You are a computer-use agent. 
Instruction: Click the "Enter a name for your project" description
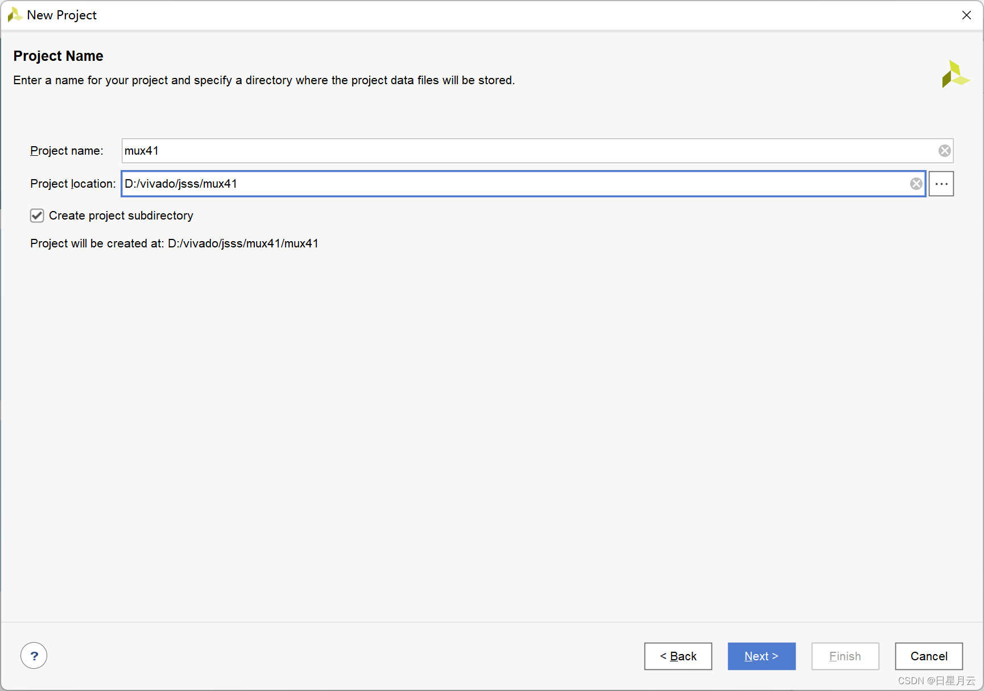264,80
